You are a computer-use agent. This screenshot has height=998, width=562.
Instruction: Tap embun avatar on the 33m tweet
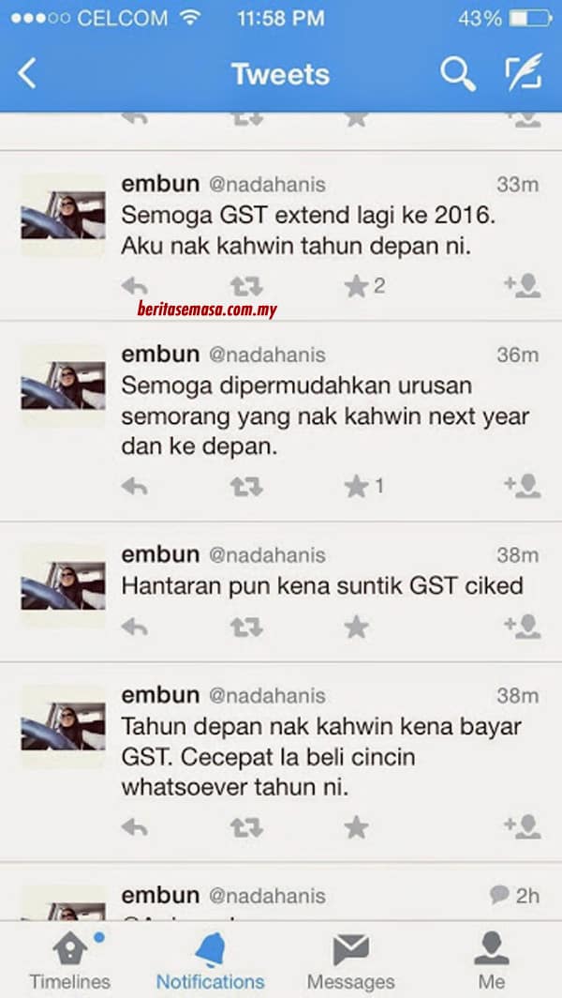tap(63, 215)
